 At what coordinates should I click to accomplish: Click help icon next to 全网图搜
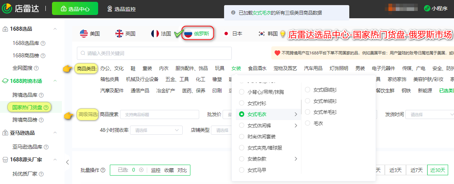(x=36, y=68)
